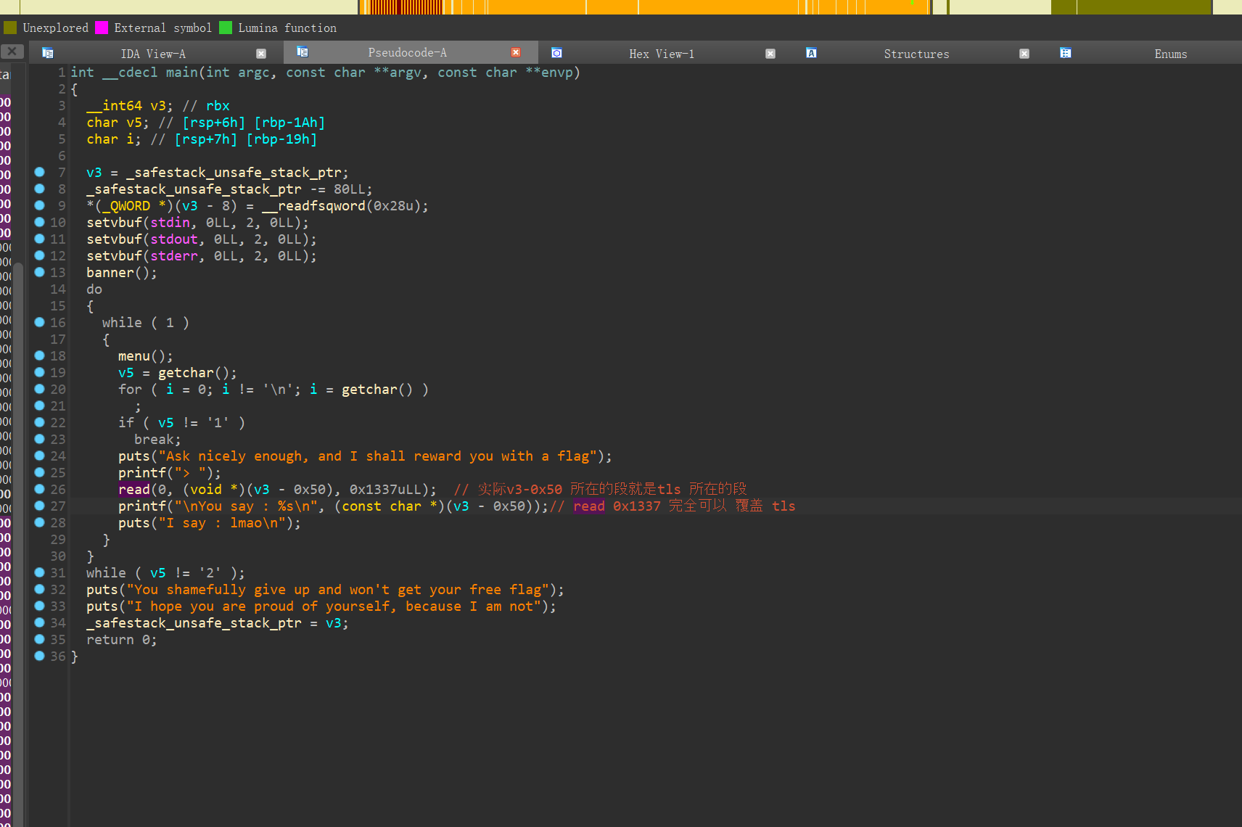Toggle breakpoint dot on line 10
Screen dimensions: 1242x827
tap(39, 222)
